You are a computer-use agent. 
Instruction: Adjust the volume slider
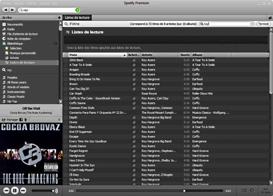click(43, 191)
